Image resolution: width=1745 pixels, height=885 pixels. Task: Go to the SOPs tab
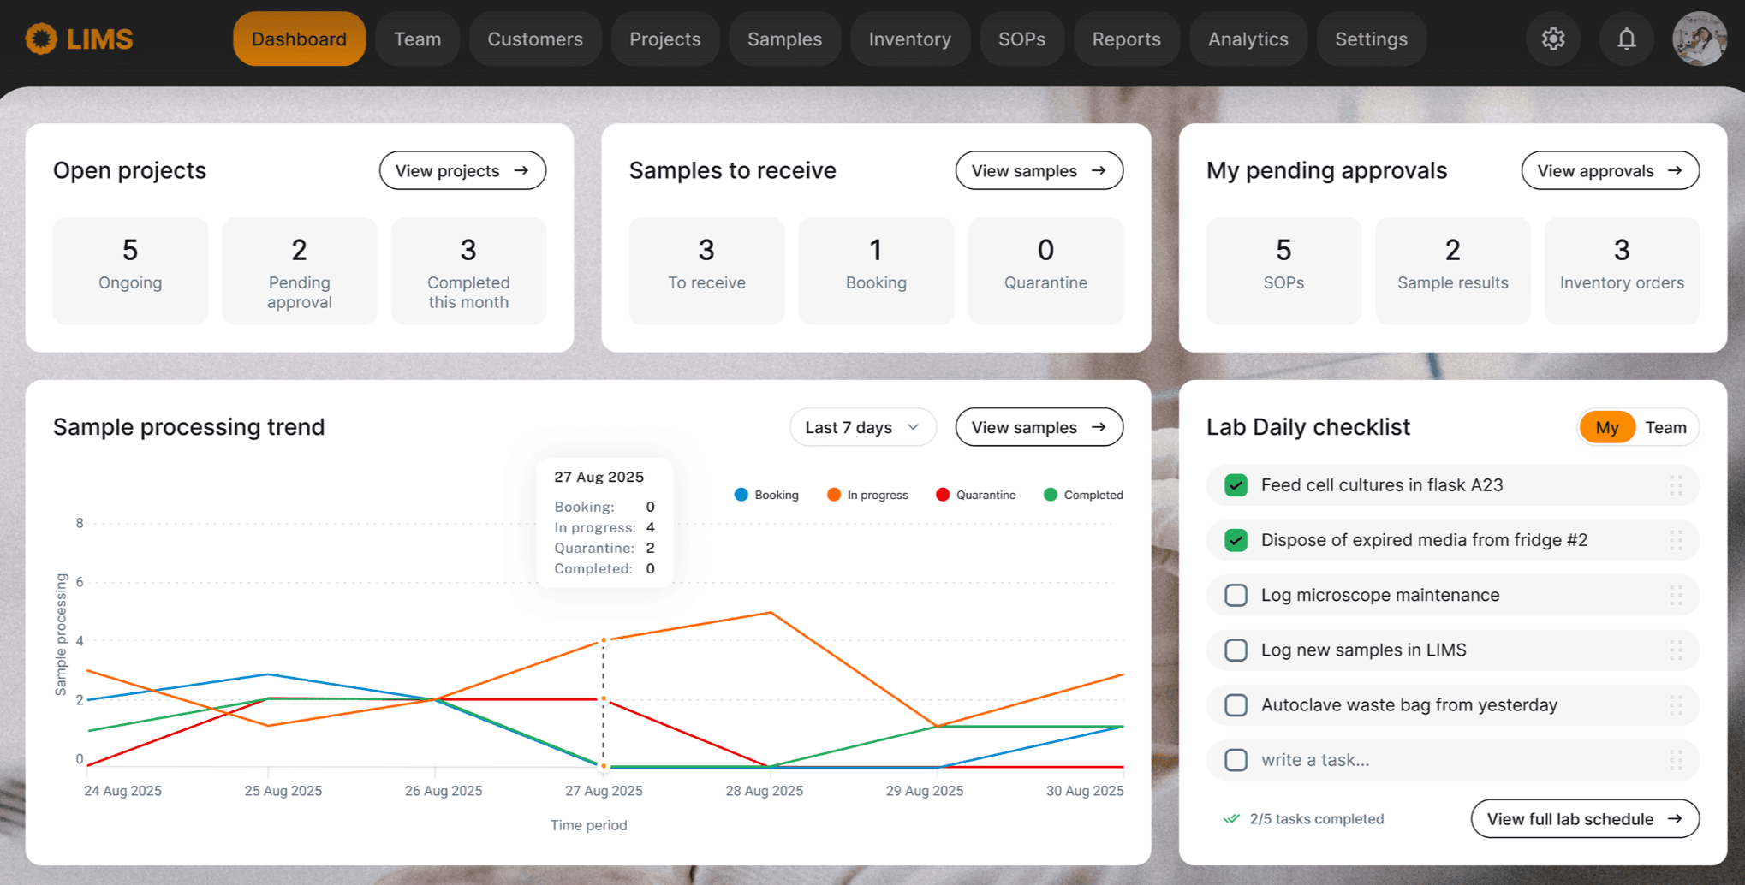point(1021,39)
